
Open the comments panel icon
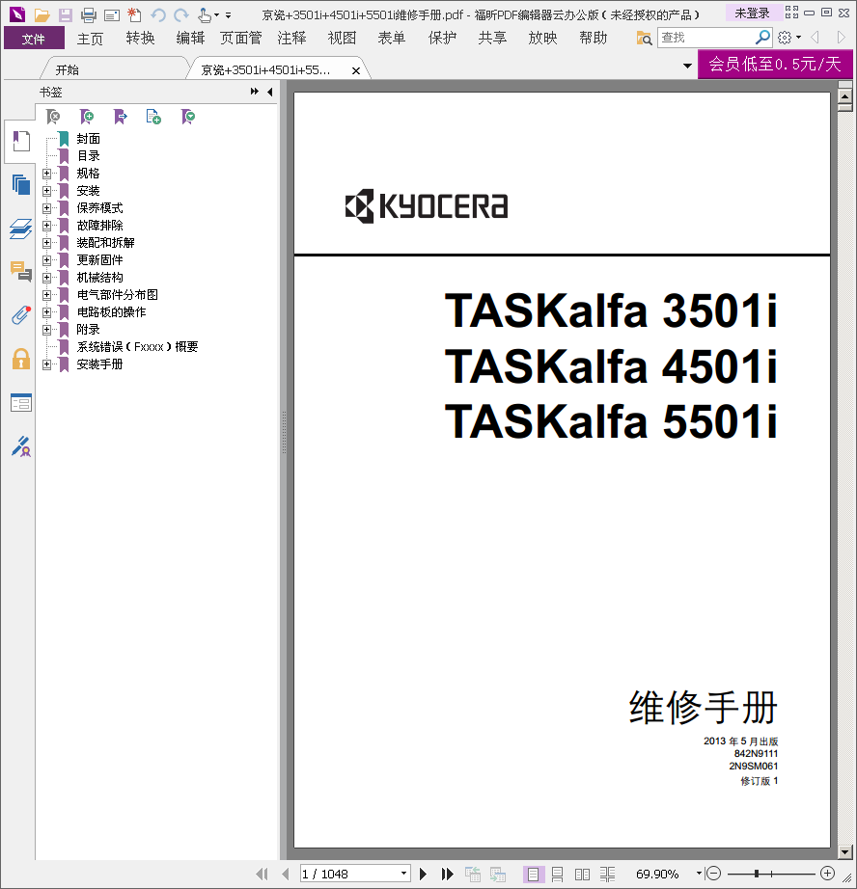coord(21,272)
